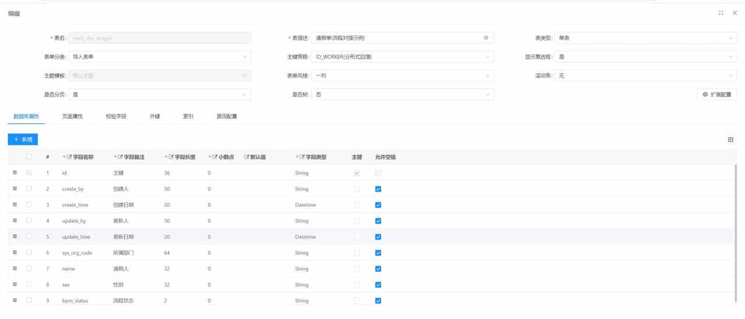Click field length 64 in sys_org_code row

167,253
